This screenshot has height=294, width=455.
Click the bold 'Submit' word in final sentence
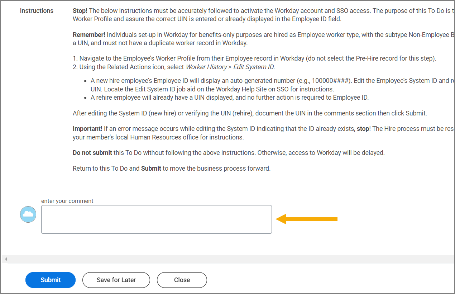151,169
